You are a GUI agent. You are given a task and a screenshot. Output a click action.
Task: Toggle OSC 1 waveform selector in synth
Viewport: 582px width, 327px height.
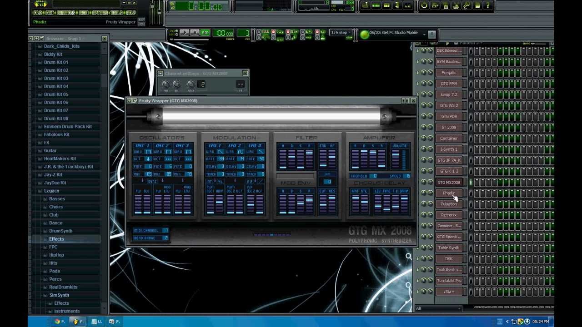[x=148, y=152]
